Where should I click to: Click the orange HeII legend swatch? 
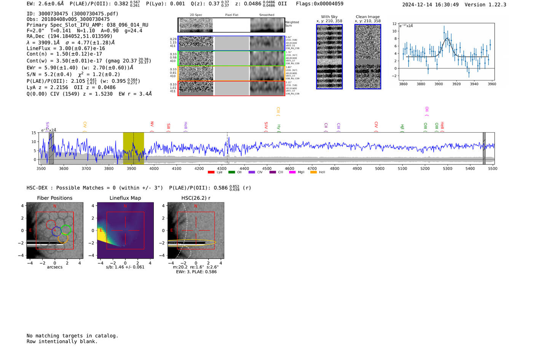[x=314, y=172]
